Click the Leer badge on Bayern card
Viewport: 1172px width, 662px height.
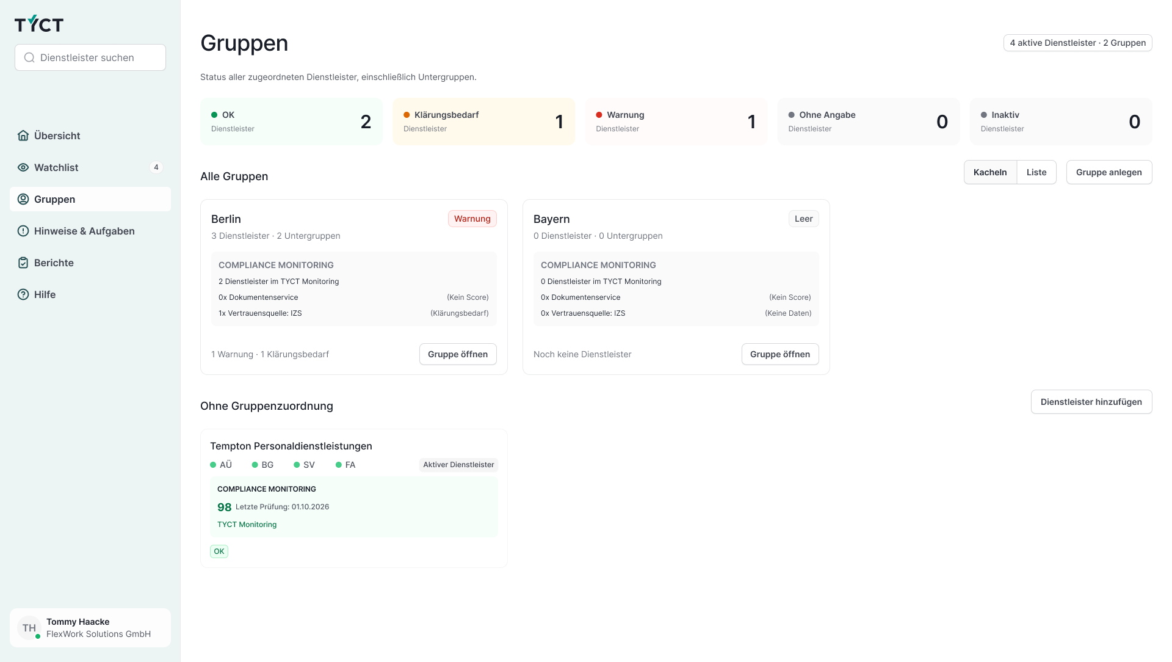point(804,219)
